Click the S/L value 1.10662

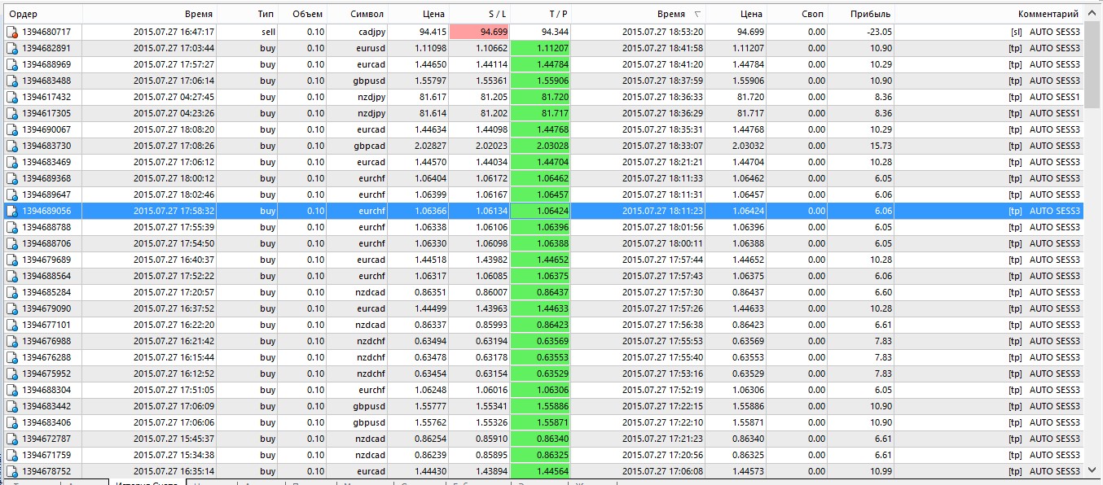[491, 48]
